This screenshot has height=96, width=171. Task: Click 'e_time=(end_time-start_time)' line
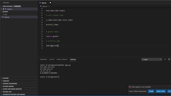pyautogui.click(x=59, y=20)
